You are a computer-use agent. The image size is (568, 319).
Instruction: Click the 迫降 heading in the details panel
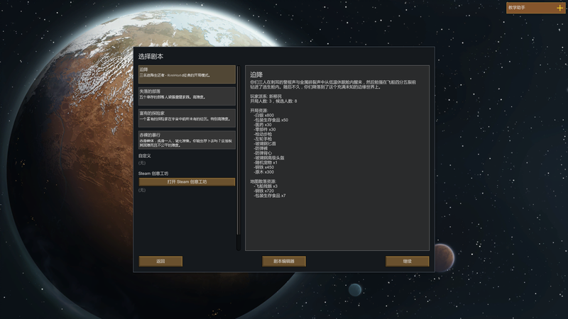256,75
